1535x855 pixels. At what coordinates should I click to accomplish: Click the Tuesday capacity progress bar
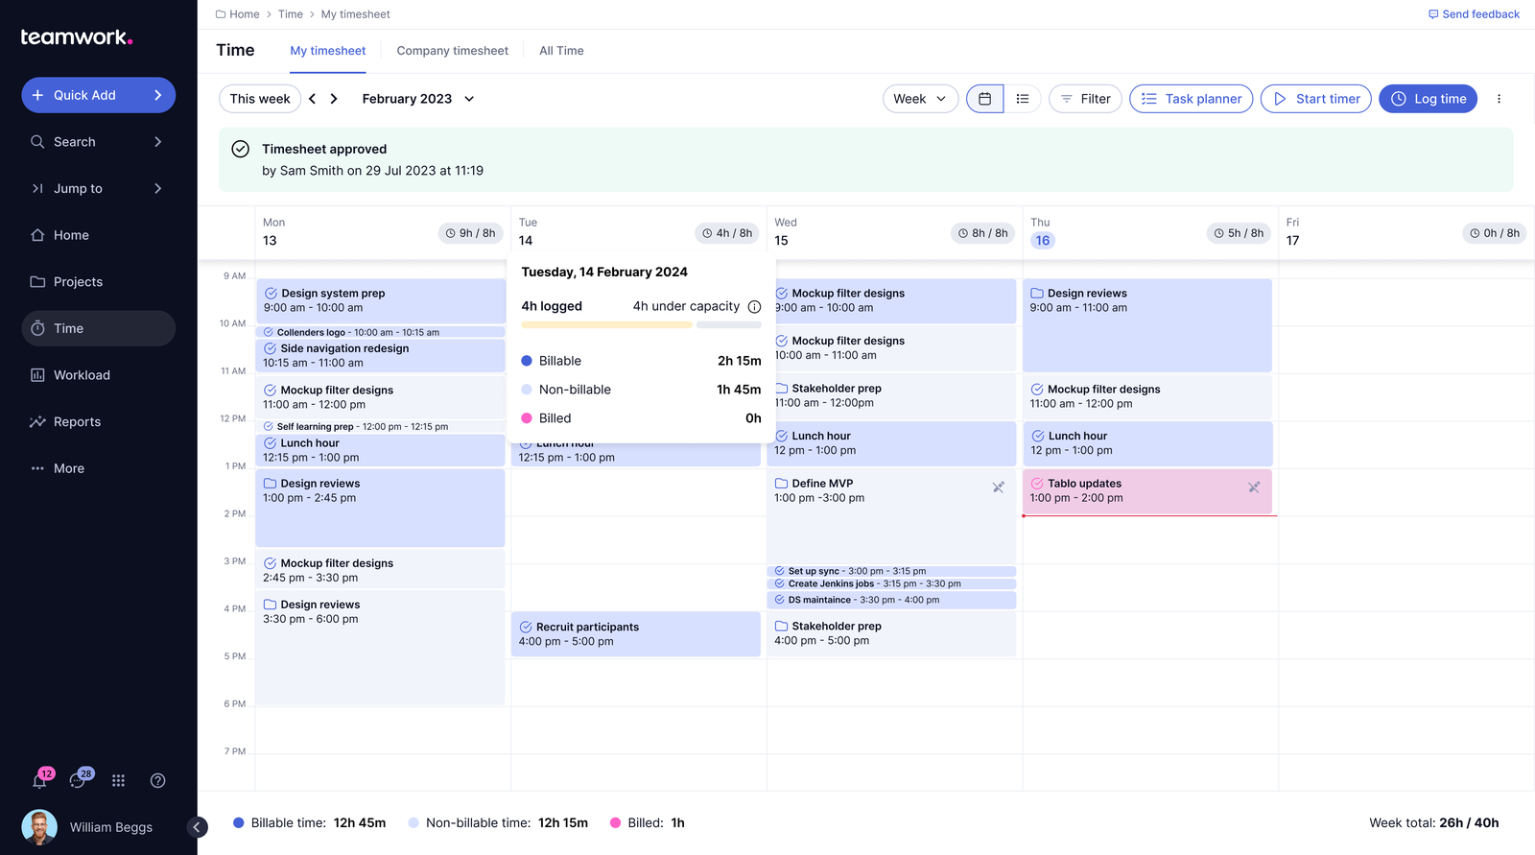pos(641,325)
